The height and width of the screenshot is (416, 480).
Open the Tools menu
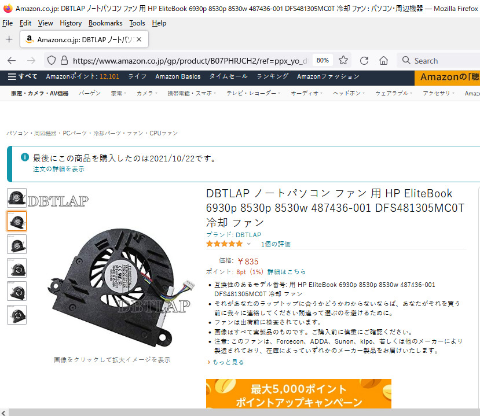coord(137,23)
